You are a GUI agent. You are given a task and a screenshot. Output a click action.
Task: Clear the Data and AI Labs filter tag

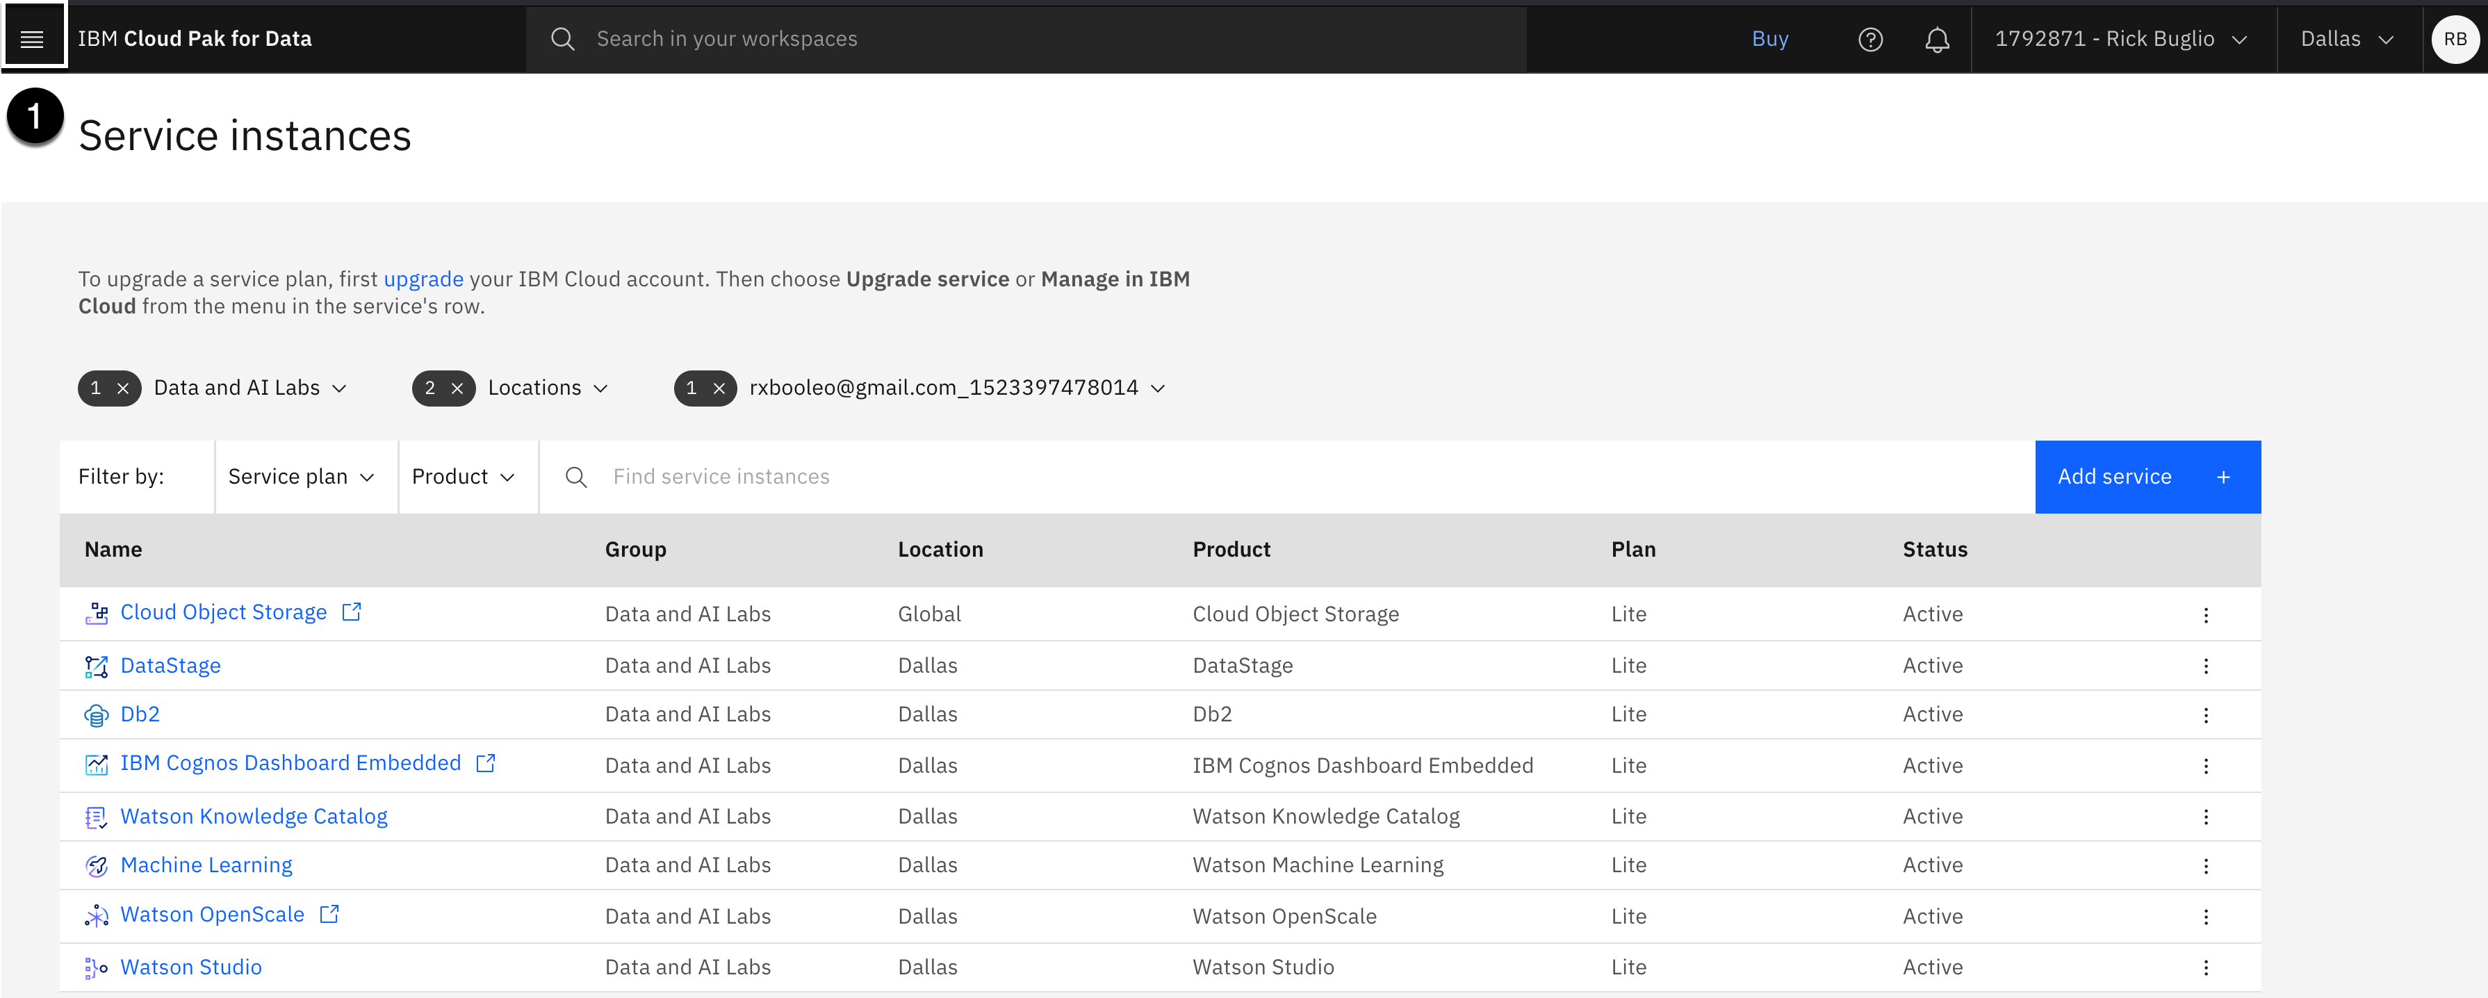122,388
